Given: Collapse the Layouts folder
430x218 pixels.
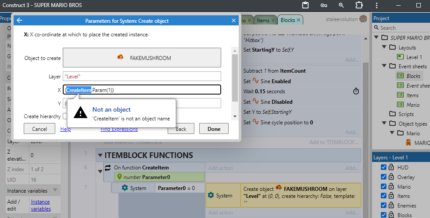Looking at the screenshot, I should (384, 47).
